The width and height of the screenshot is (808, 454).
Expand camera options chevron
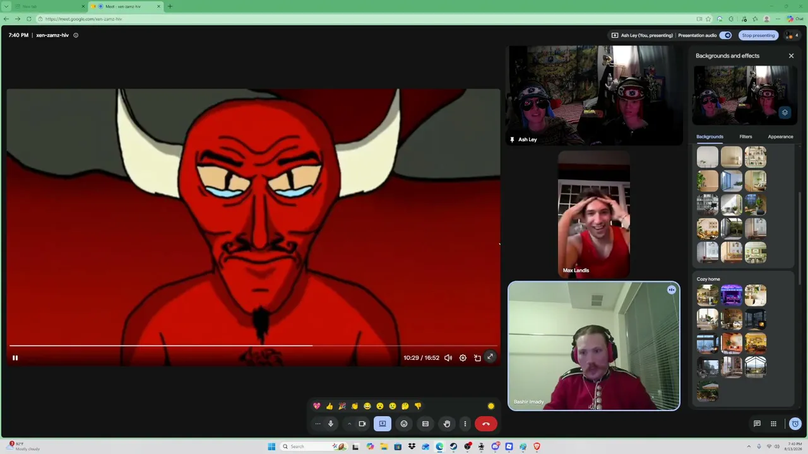tap(349, 424)
